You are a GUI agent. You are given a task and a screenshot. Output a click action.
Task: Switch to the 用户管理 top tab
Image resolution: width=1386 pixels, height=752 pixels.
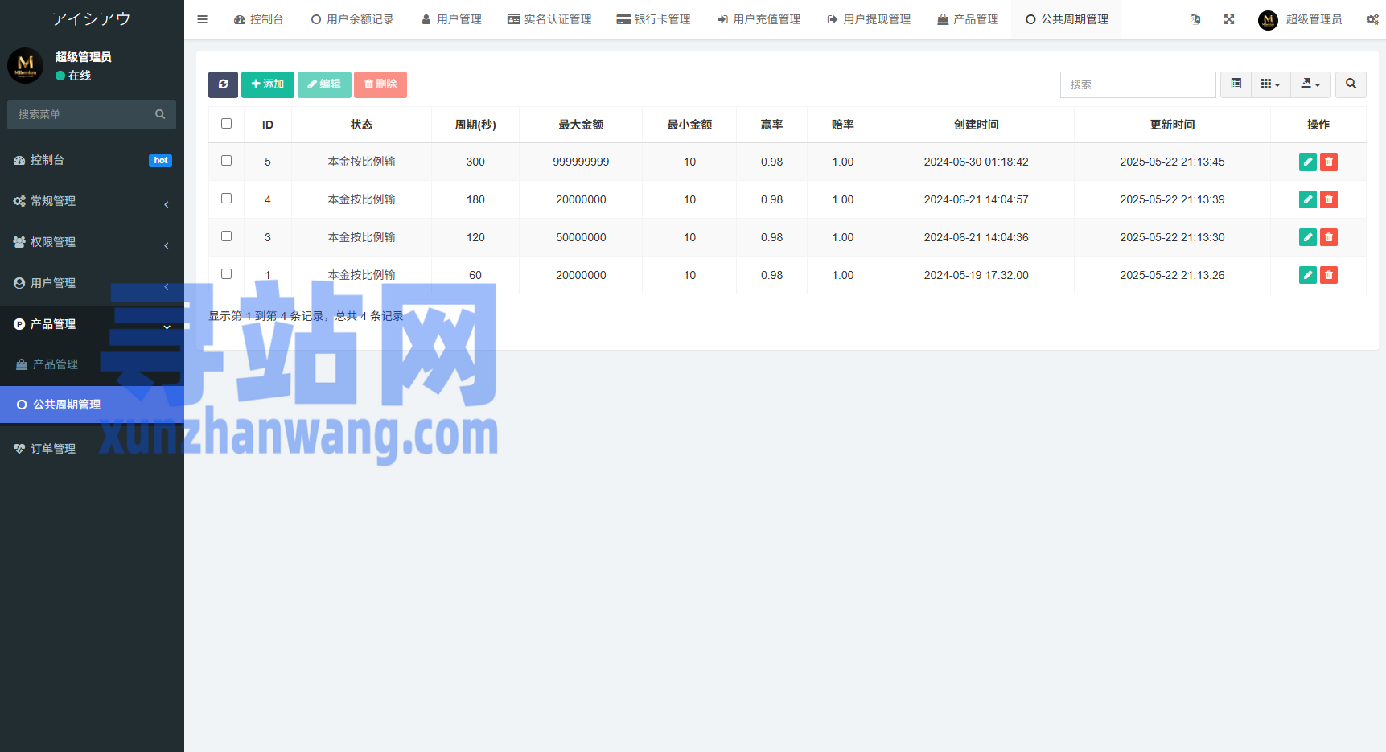451,19
